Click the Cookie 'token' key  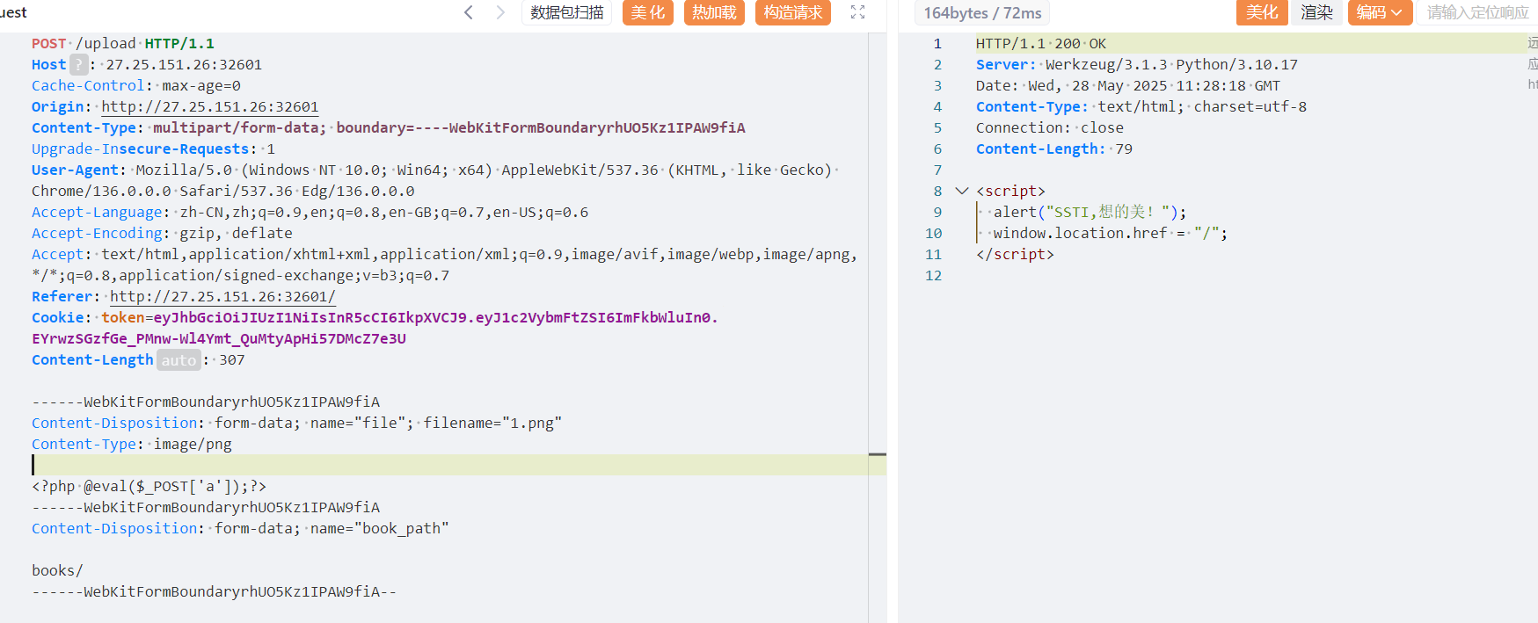click(123, 317)
